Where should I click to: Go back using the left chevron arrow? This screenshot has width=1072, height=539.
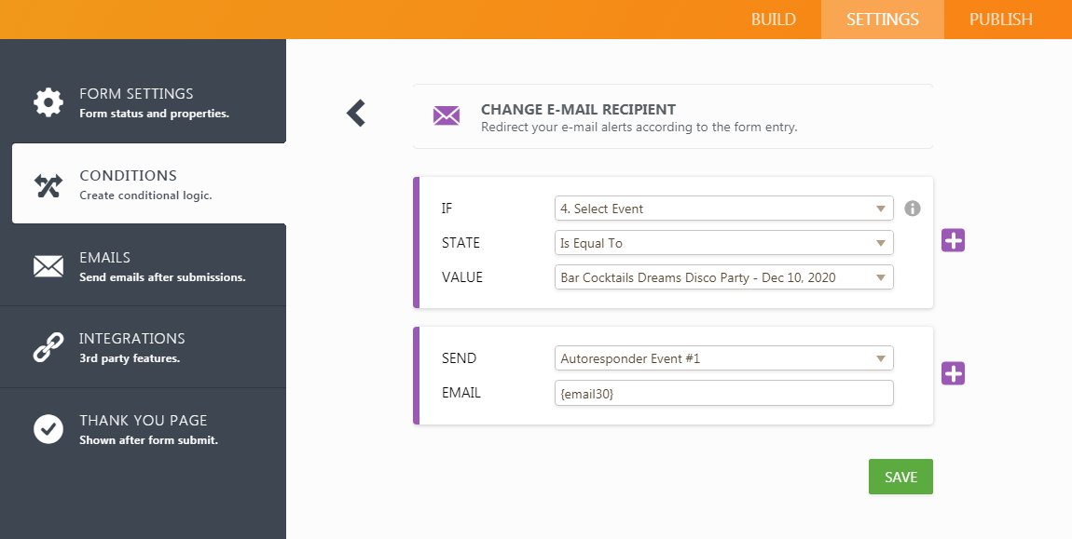pyautogui.click(x=356, y=114)
